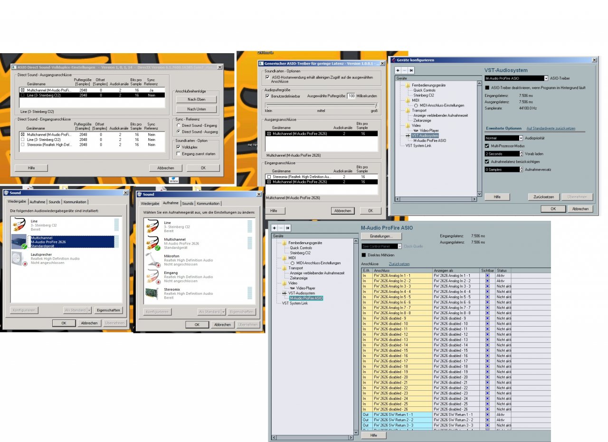Click Mikrofon icon in Aufnahme list
The width and height of the screenshot is (608, 442).
point(153,260)
